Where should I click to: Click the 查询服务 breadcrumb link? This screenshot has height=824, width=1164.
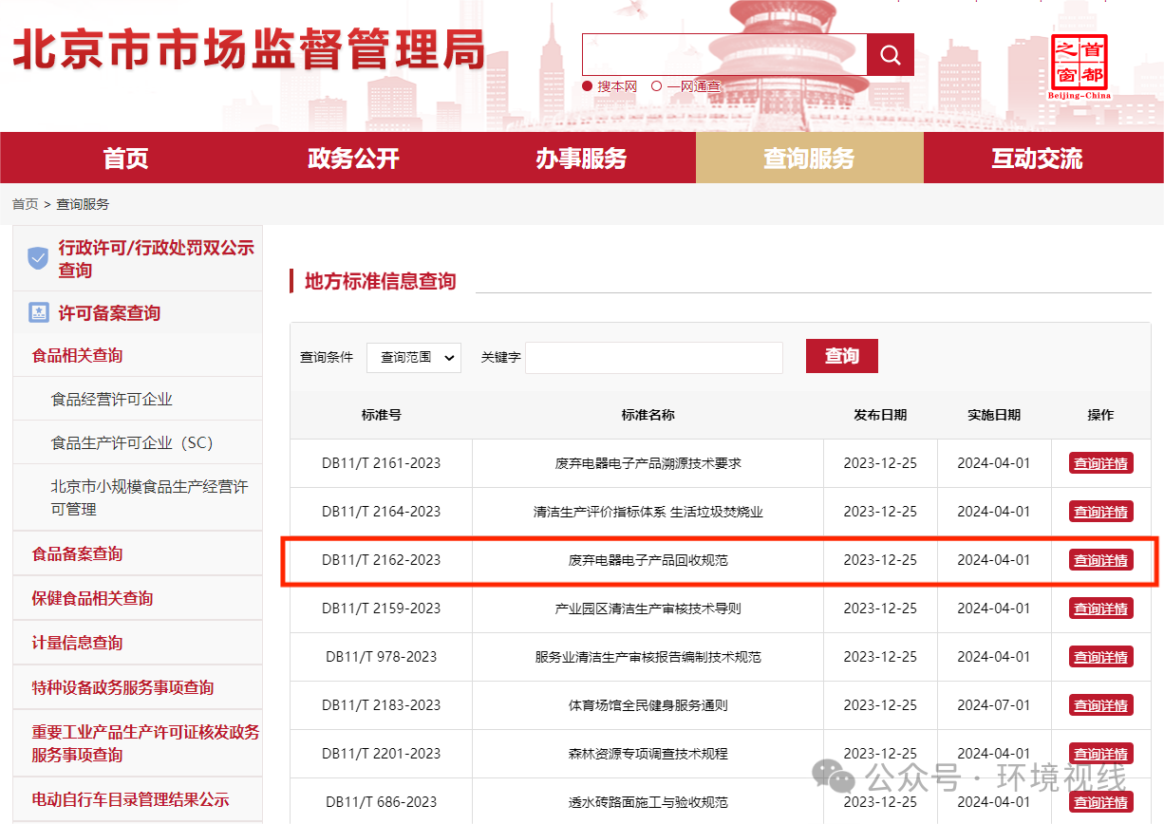click(83, 204)
